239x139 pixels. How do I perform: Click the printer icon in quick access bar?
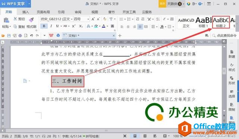[20, 36]
